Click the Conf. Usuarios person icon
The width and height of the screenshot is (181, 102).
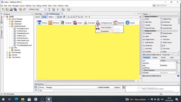98,27
